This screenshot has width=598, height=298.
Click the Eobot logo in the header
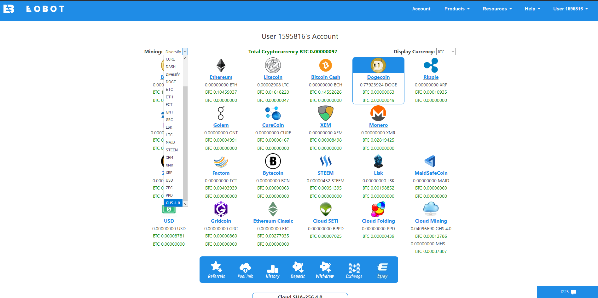tap(34, 9)
